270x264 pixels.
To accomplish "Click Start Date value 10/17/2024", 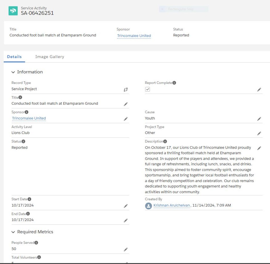I will click(23, 205).
